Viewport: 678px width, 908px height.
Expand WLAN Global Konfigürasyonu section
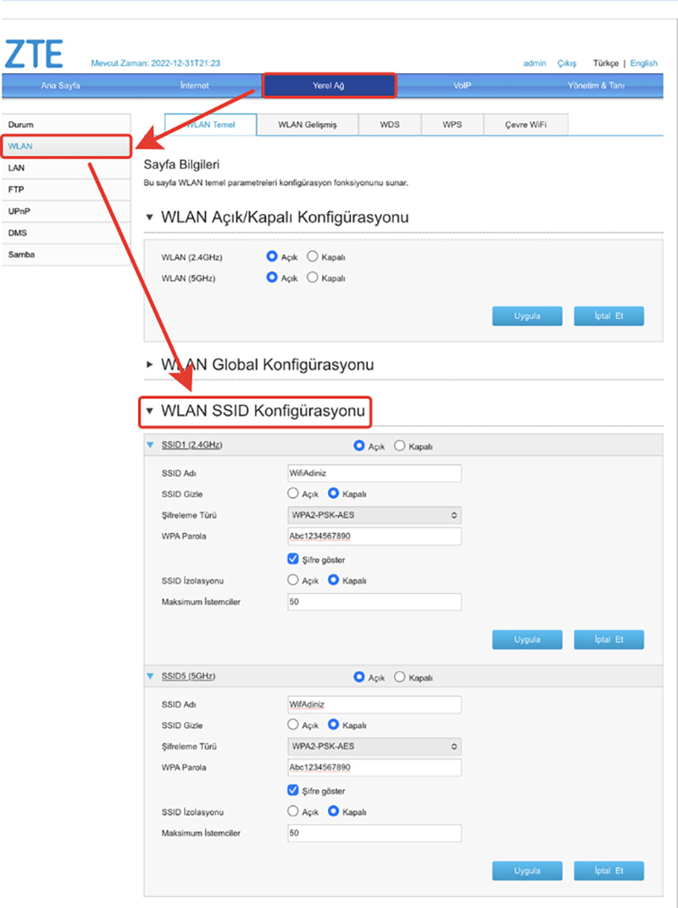(150, 365)
